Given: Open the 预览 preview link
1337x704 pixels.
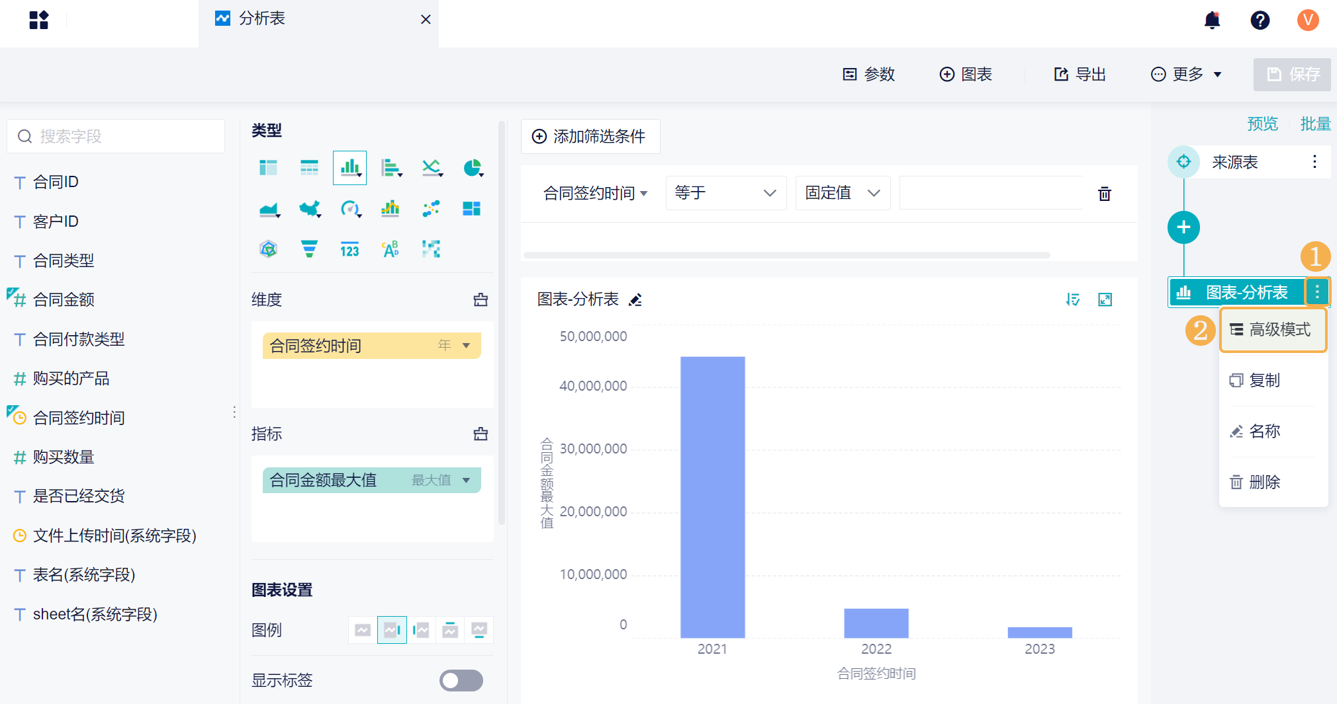Looking at the screenshot, I should (1262, 124).
